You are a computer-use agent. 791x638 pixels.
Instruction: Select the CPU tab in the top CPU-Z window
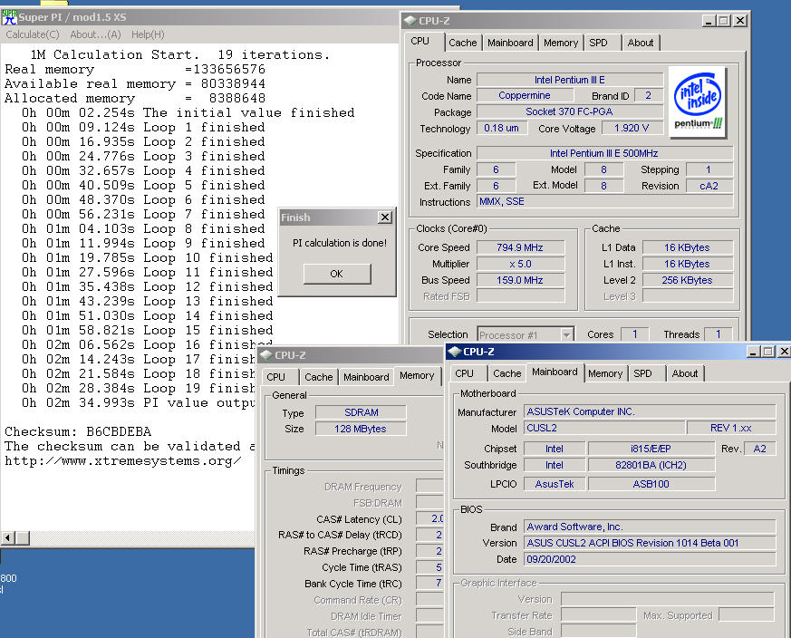click(x=420, y=42)
